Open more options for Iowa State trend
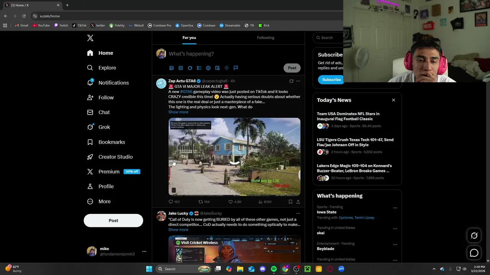The height and width of the screenshot is (275, 490). [395, 208]
